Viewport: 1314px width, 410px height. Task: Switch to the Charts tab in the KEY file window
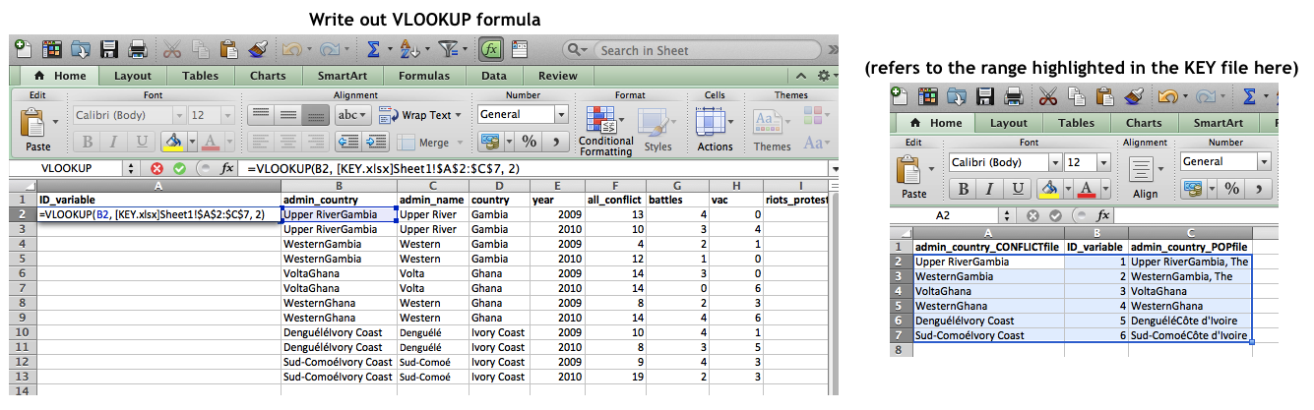pos(1144,123)
